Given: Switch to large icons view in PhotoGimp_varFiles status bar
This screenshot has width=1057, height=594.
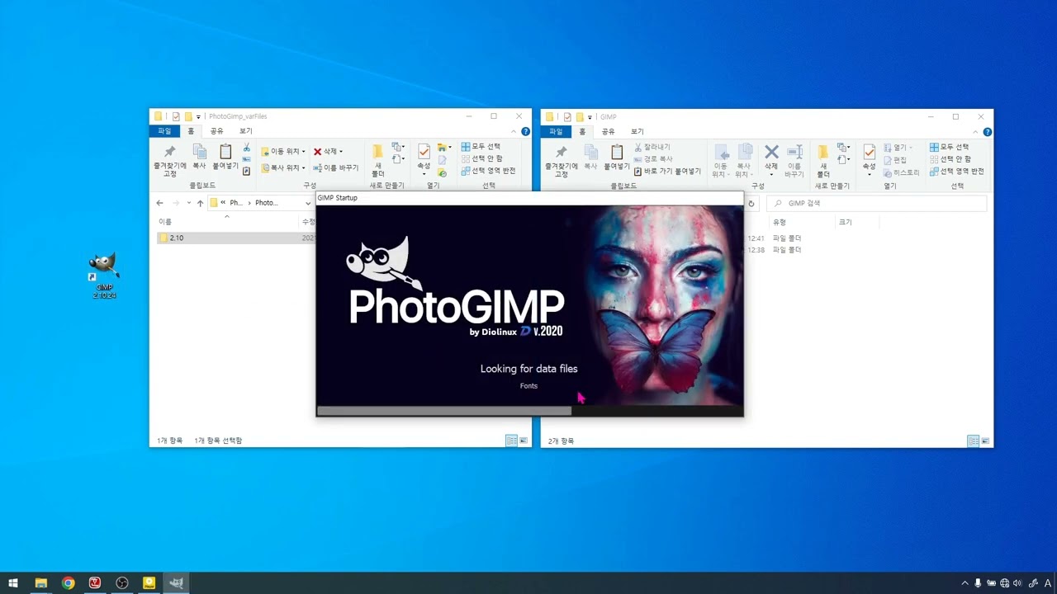Looking at the screenshot, I should point(523,441).
